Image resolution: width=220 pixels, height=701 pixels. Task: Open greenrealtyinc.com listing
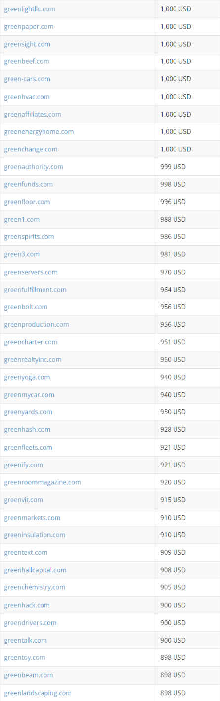click(33, 359)
